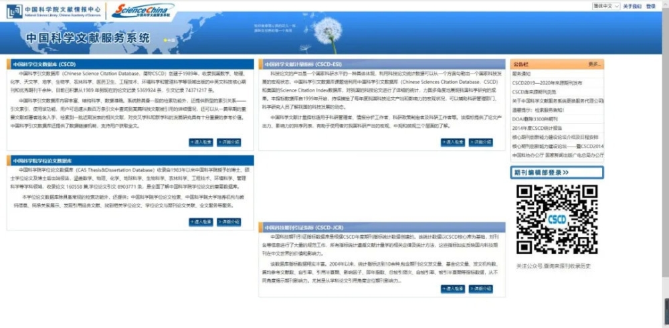The height and width of the screenshot is (328, 669).
Task: Open the 简体中文 language dropdown
Action: (x=606, y=6)
